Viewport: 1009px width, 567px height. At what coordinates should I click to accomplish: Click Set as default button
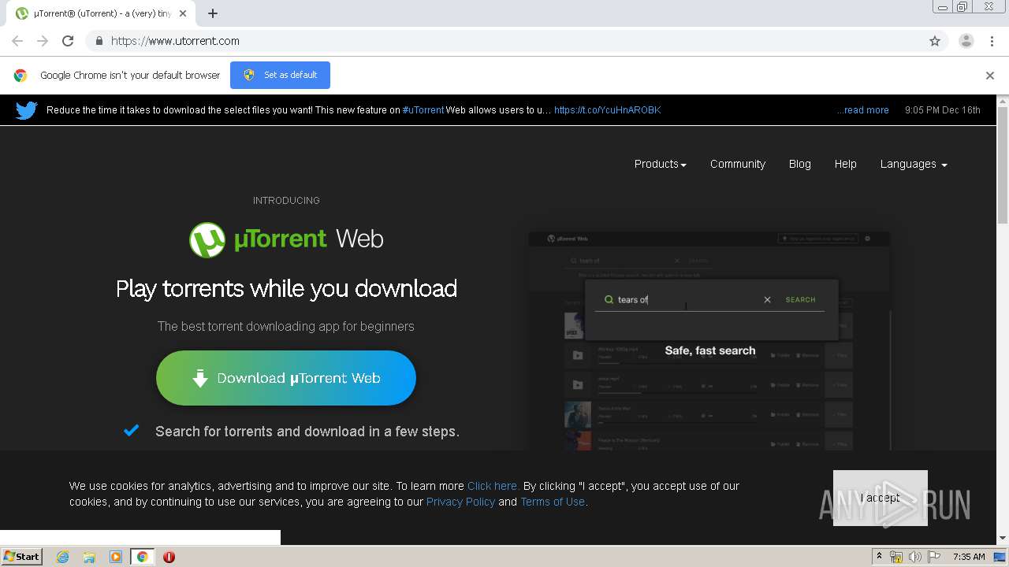tap(280, 76)
